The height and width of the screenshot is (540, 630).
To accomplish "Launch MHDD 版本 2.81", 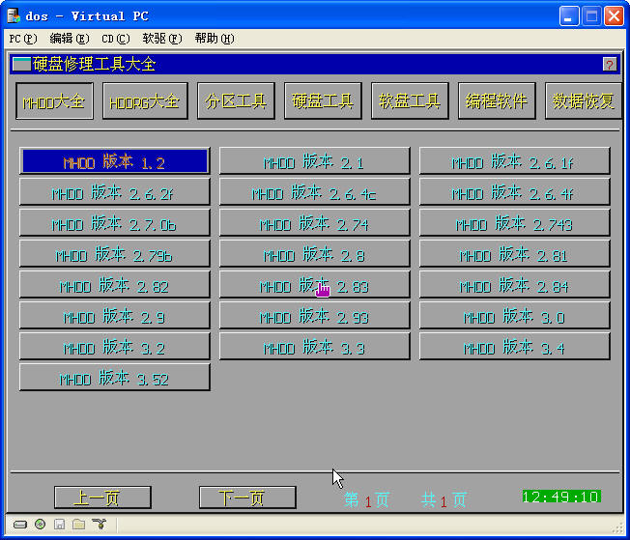I will click(x=514, y=254).
